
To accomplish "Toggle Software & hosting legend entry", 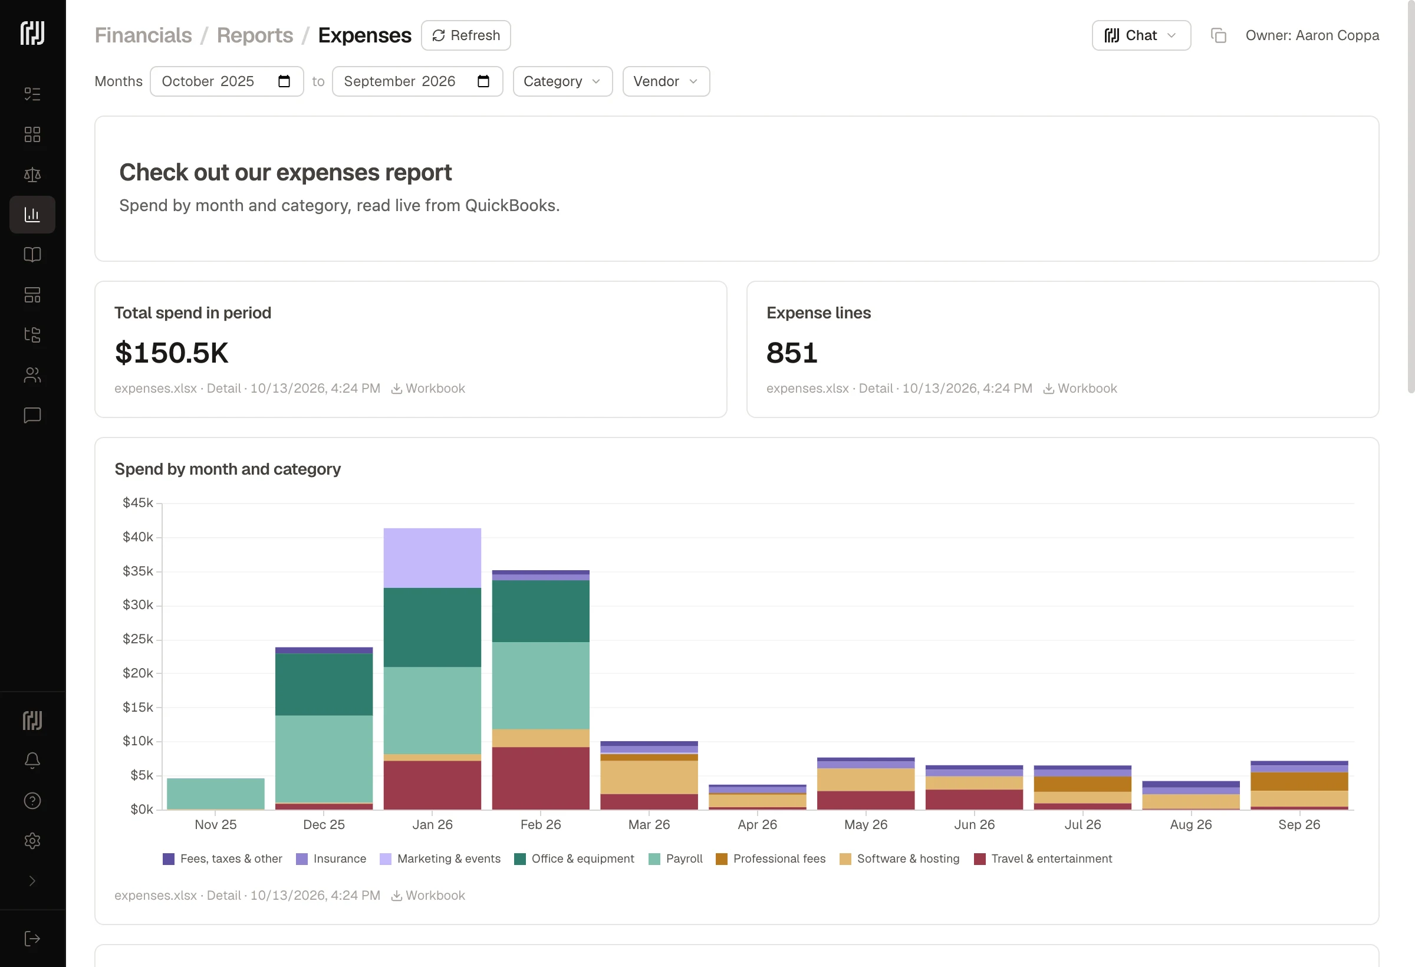I will [x=899, y=859].
